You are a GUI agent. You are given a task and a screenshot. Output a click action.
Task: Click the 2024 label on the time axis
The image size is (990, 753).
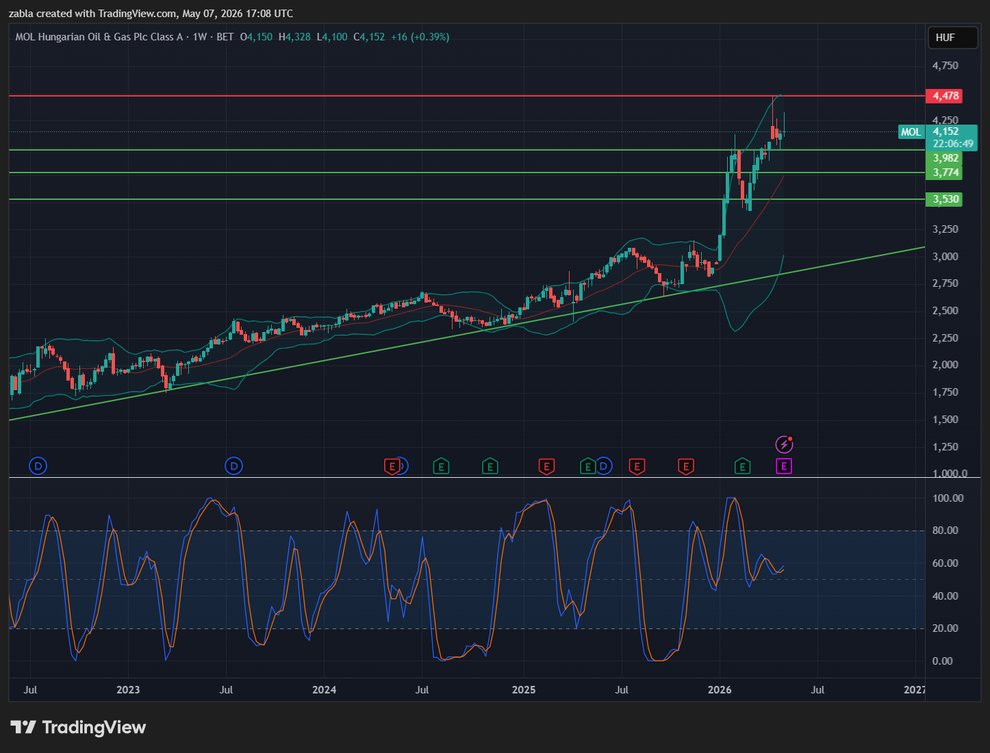324,689
